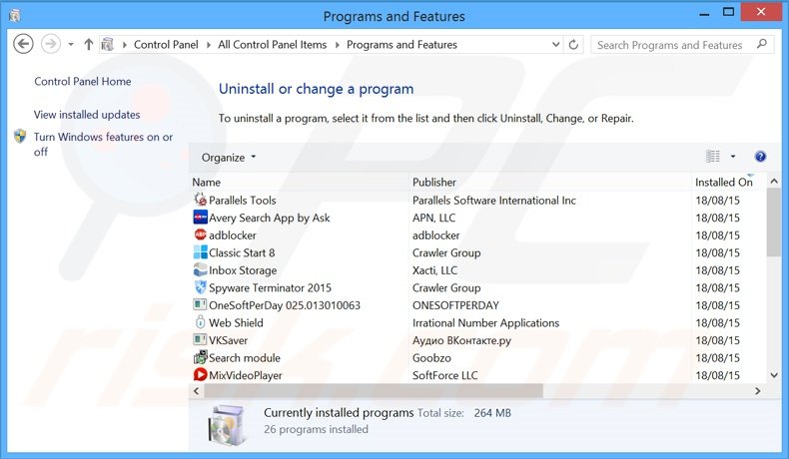The width and height of the screenshot is (789, 459).
Task: Click publisher 'APN, LLC'
Action: [433, 218]
